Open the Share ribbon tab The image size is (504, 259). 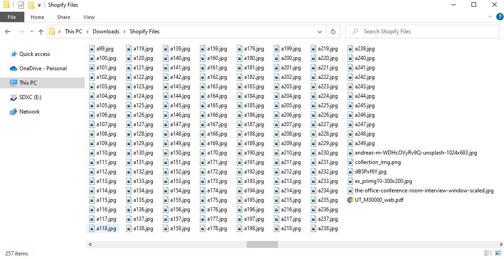coord(64,17)
